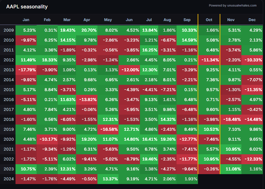Image resolution: width=265 pixels, height=189 pixels.
Task: Select the 18.33% cell in February 2012
Action: (x=47, y=60)
